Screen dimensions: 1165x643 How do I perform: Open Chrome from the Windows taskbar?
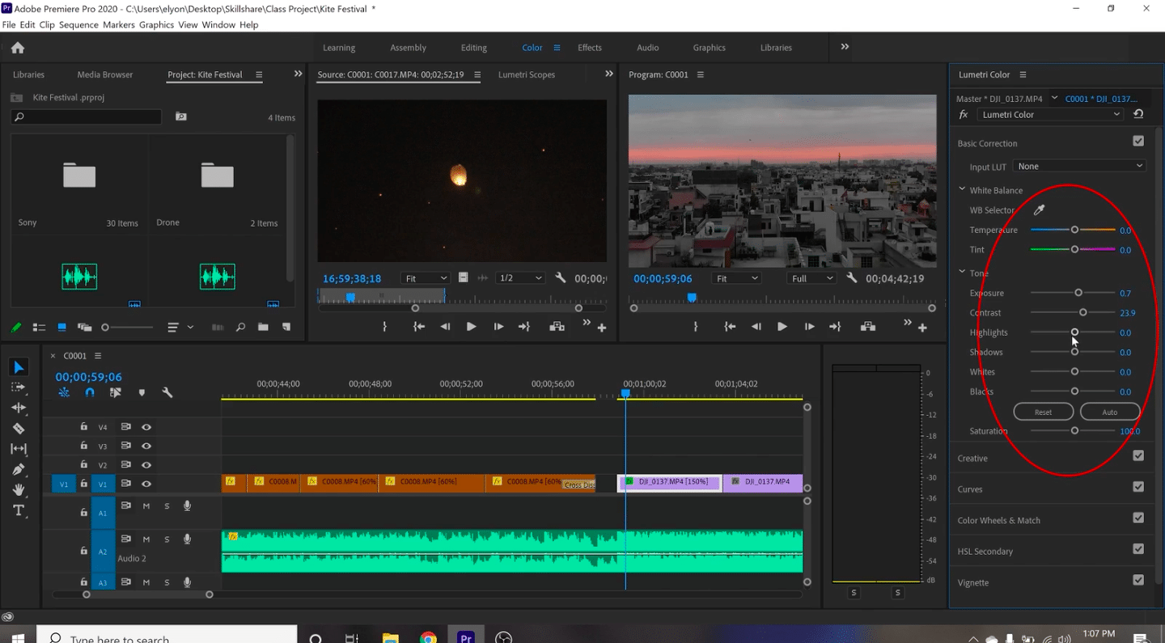click(x=428, y=637)
